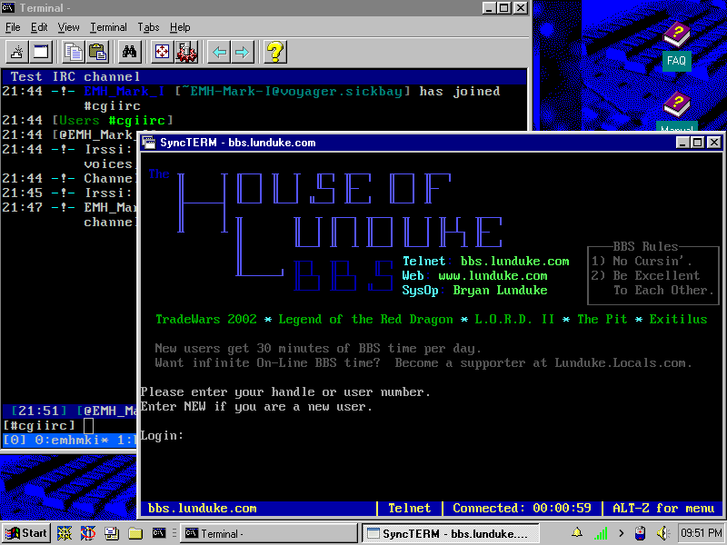Open the View menu in Terminal

point(69,27)
